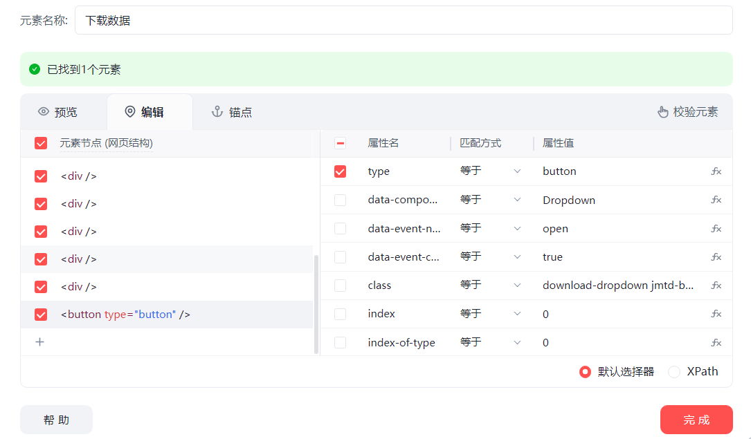Enable the data-compo... attribute checkbox
This screenshot has height=439, width=751.
[x=340, y=200]
